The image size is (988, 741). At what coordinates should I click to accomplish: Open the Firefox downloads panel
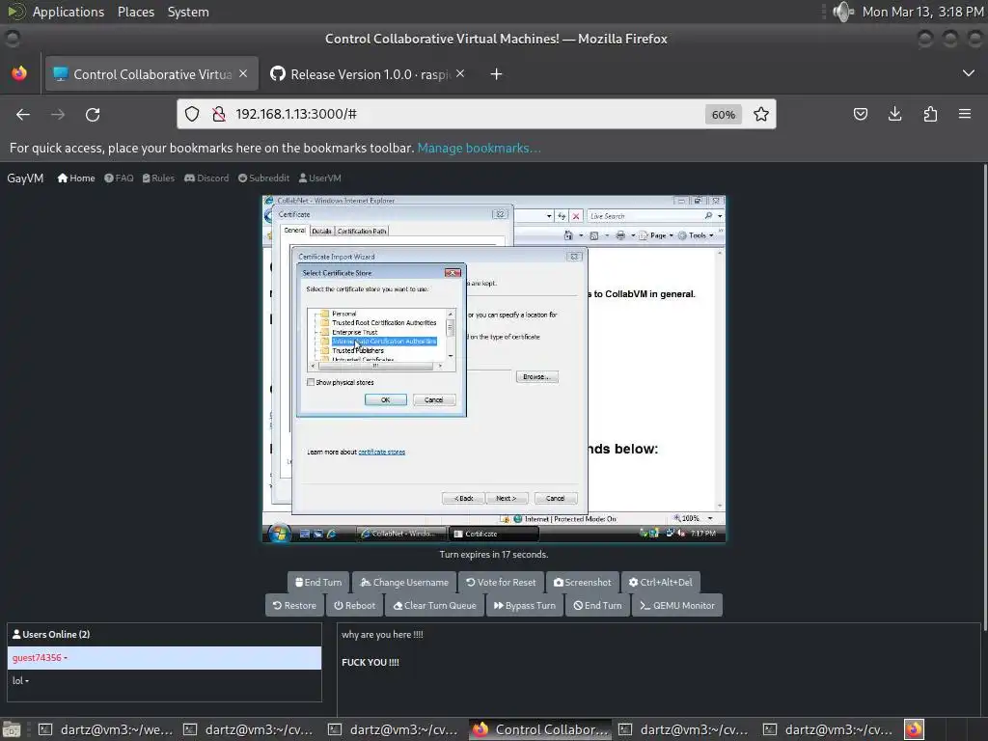point(894,114)
